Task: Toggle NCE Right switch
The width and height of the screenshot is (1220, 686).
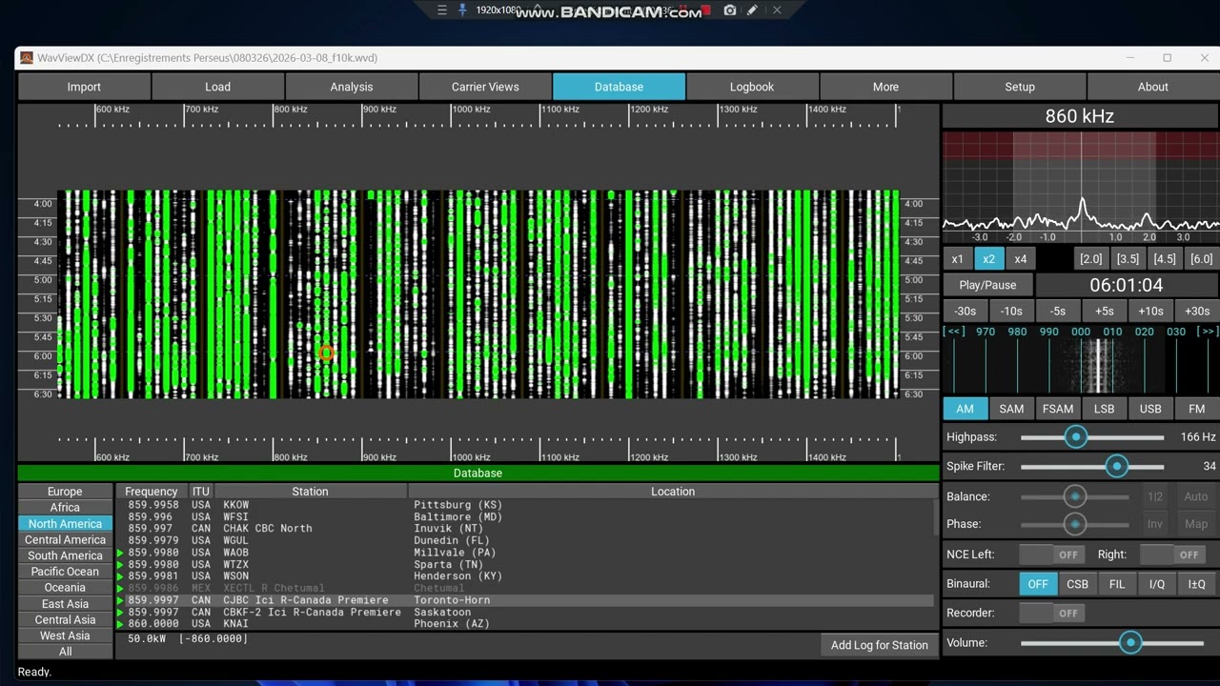Action: pyautogui.click(x=1172, y=555)
